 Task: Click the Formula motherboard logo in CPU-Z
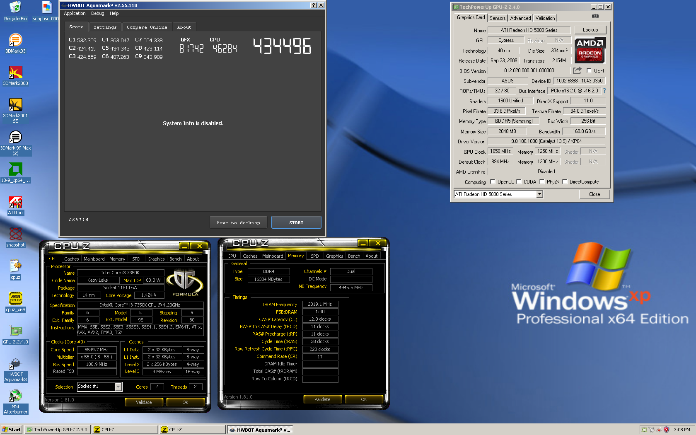click(x=185, y=283)
